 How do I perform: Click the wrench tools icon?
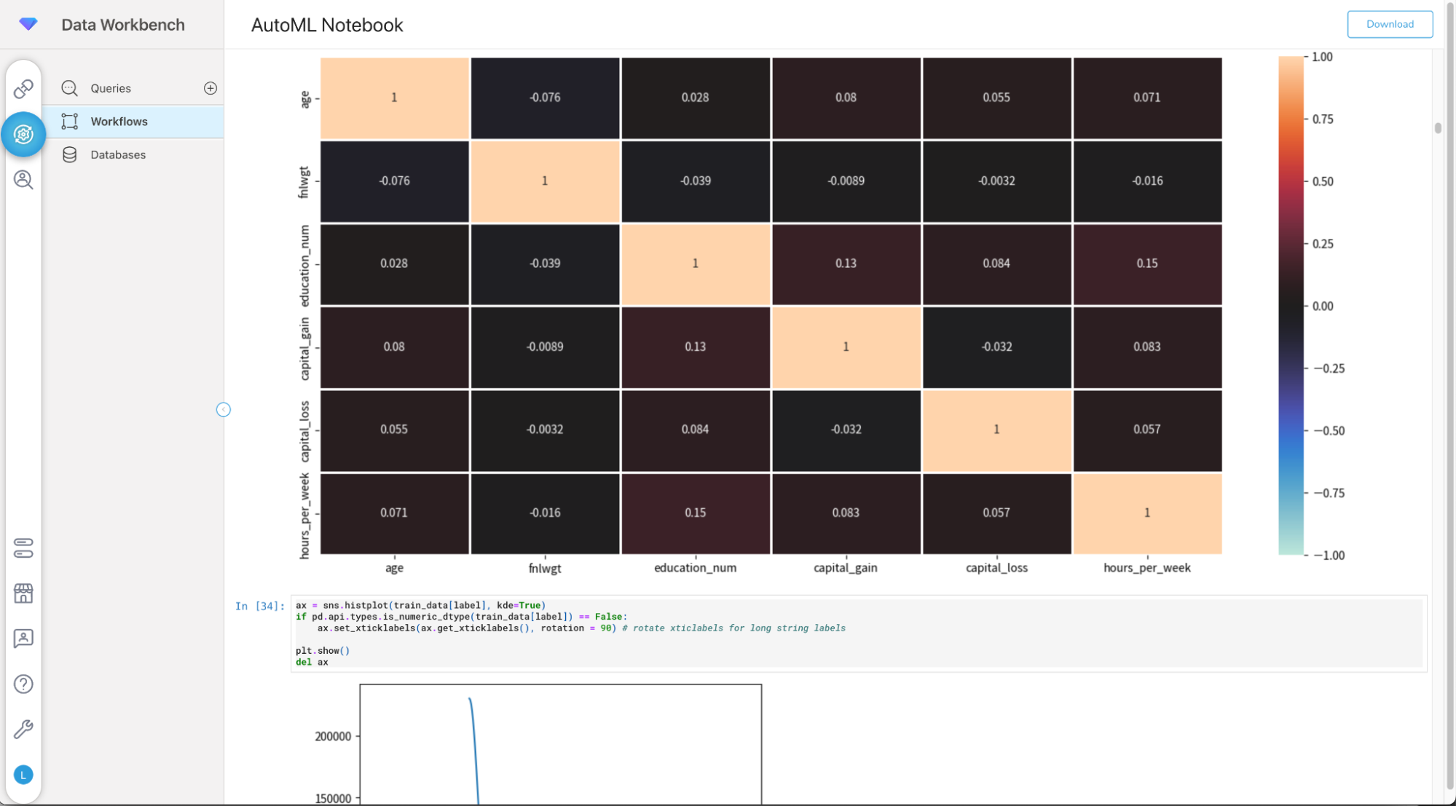(x=23, y=730)
